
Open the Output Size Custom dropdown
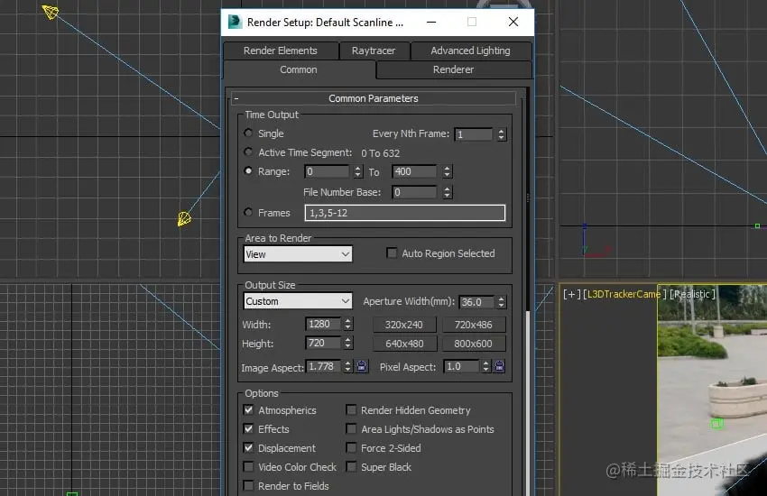298,301
